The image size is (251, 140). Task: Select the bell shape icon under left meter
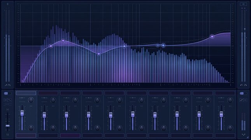[9, 85]
